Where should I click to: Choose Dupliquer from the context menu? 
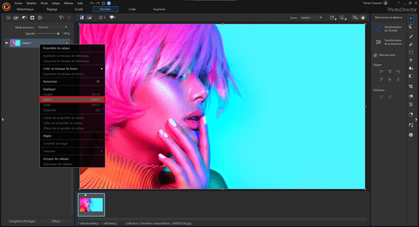[x=50, y=89]
